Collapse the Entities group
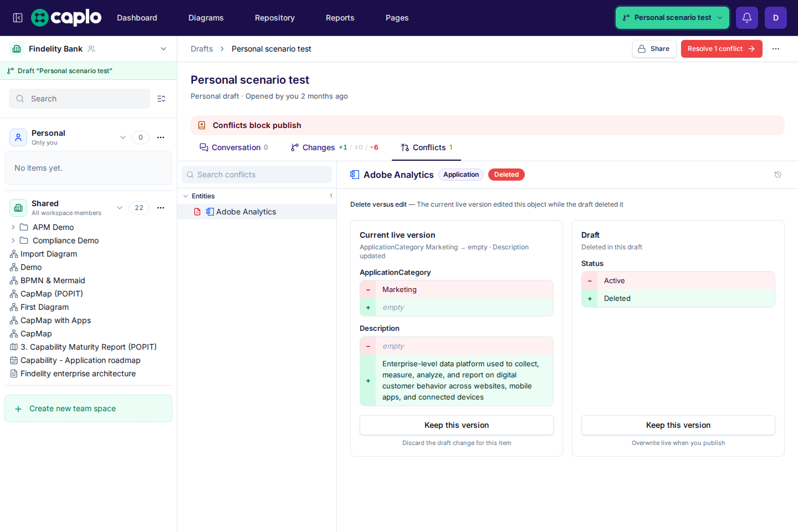Image resolution: width=798 pixels, height=532 pixels. (x=186, y=196)
